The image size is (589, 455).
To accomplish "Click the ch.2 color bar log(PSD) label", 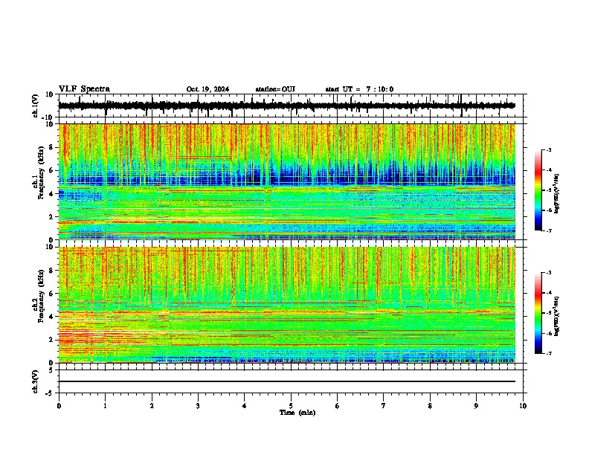I will pos(557,316).
